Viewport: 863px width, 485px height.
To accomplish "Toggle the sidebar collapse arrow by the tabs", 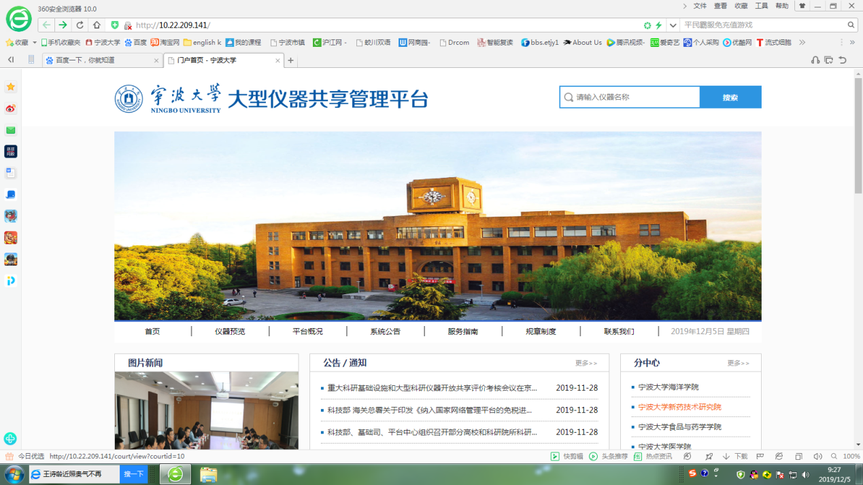I will point(11,60).
